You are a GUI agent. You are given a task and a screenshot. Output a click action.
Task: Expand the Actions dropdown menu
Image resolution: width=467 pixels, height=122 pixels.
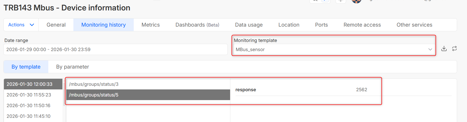pyautogui.click(x=21, y=25)
